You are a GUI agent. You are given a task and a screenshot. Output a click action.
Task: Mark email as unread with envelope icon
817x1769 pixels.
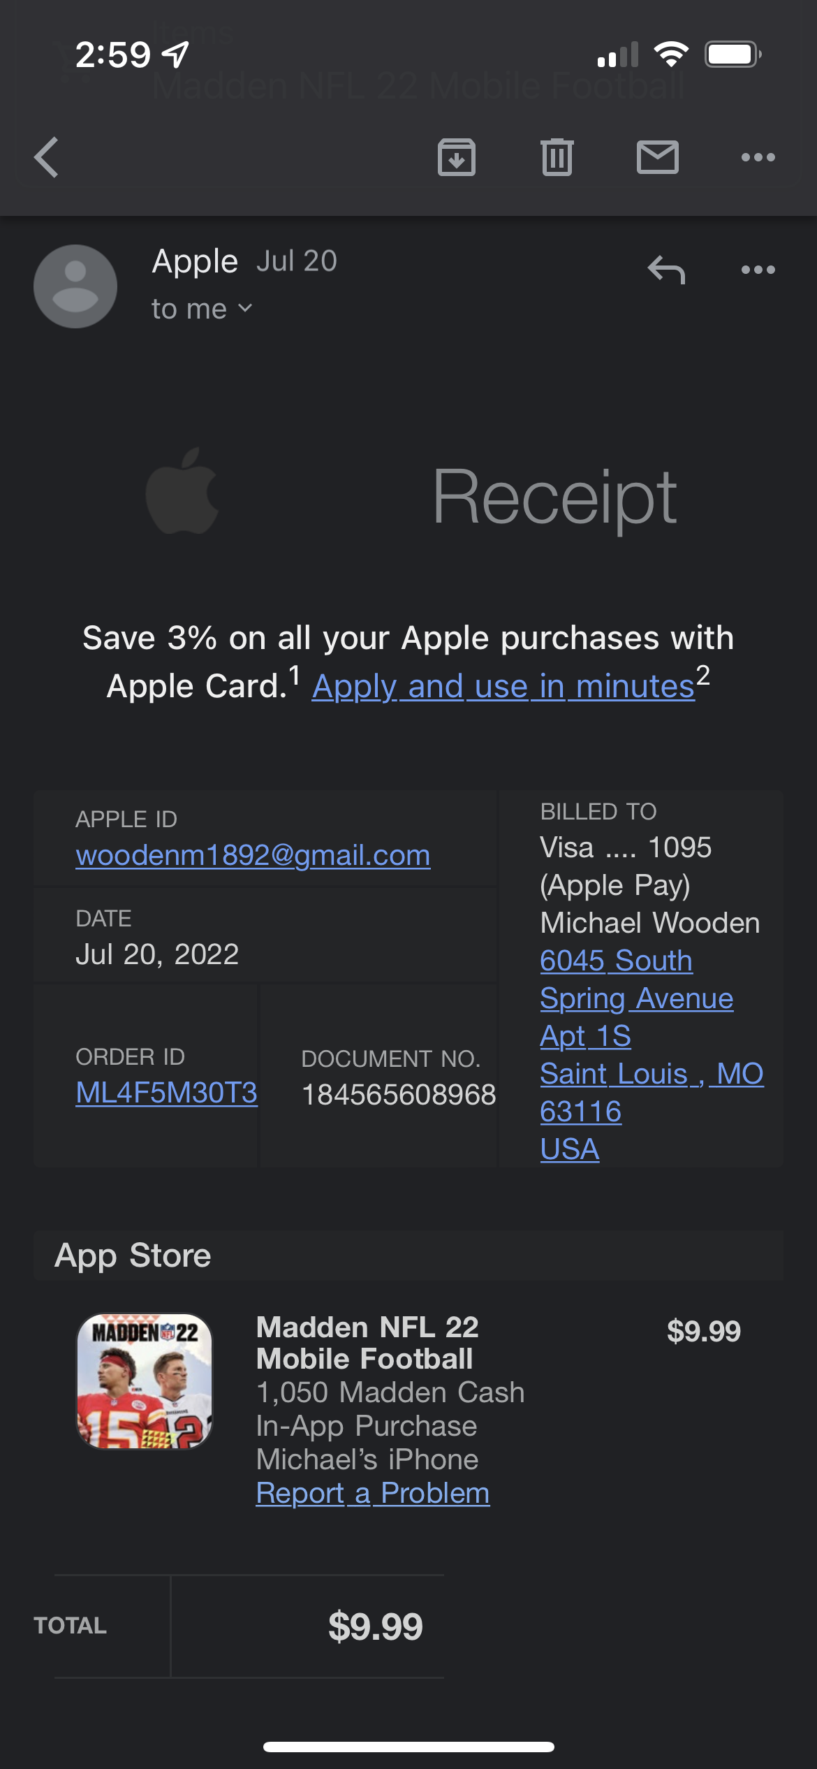(657, 157)
